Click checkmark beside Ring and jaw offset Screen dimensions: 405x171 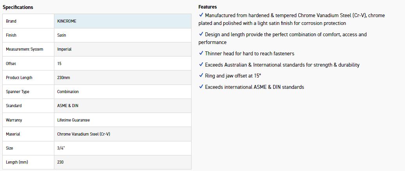[x=201, y=76]
